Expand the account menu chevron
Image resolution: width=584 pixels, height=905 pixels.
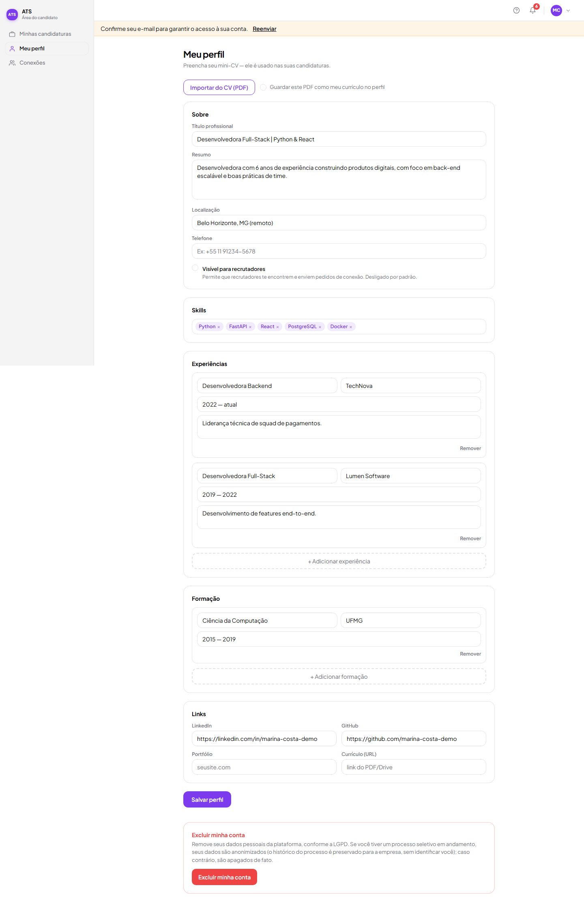click(x=568, y=11)
